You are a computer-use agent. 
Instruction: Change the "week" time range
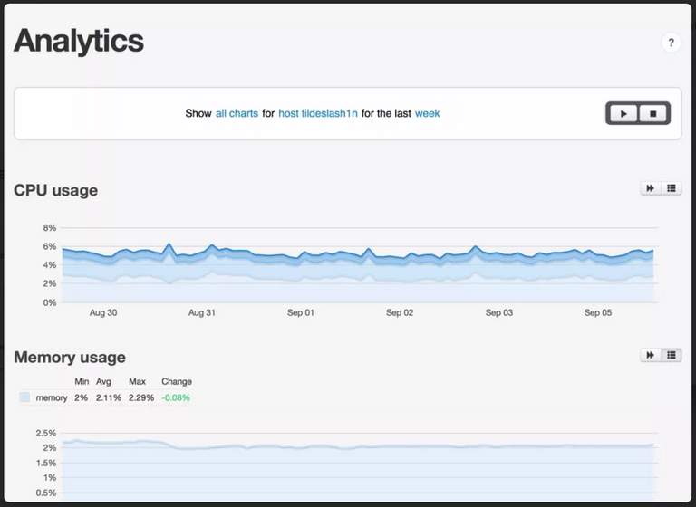coord(427,113)
